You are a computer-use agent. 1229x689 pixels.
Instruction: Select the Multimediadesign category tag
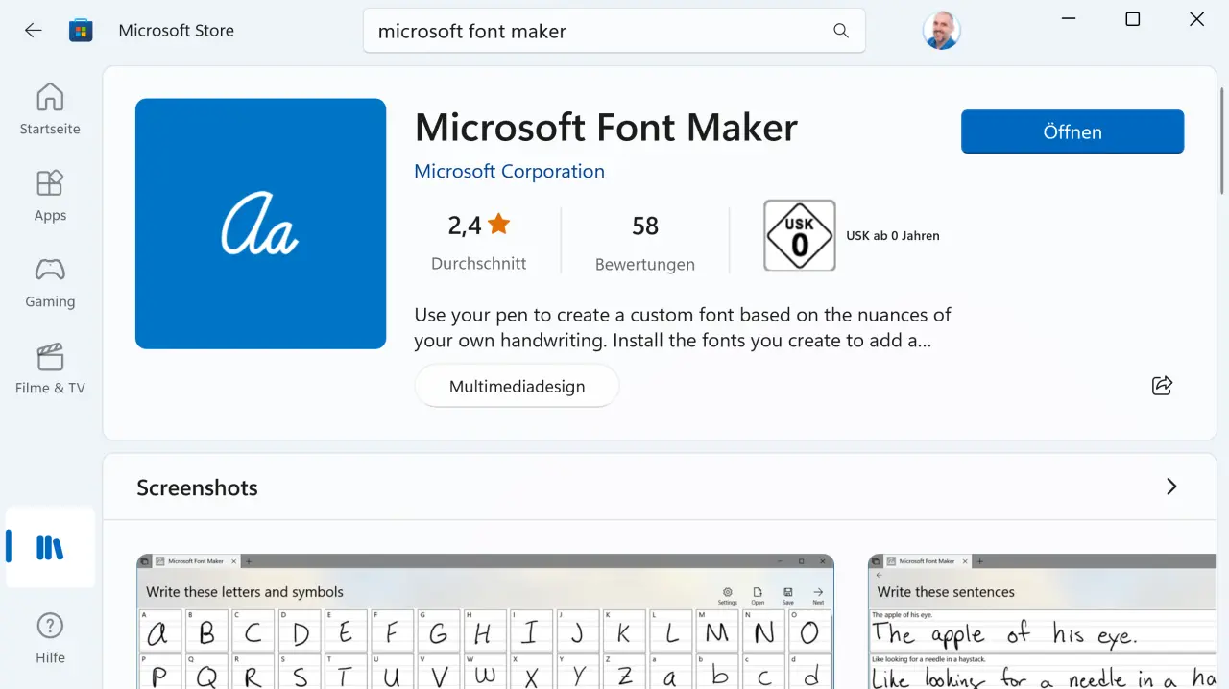tap(516, 385)
